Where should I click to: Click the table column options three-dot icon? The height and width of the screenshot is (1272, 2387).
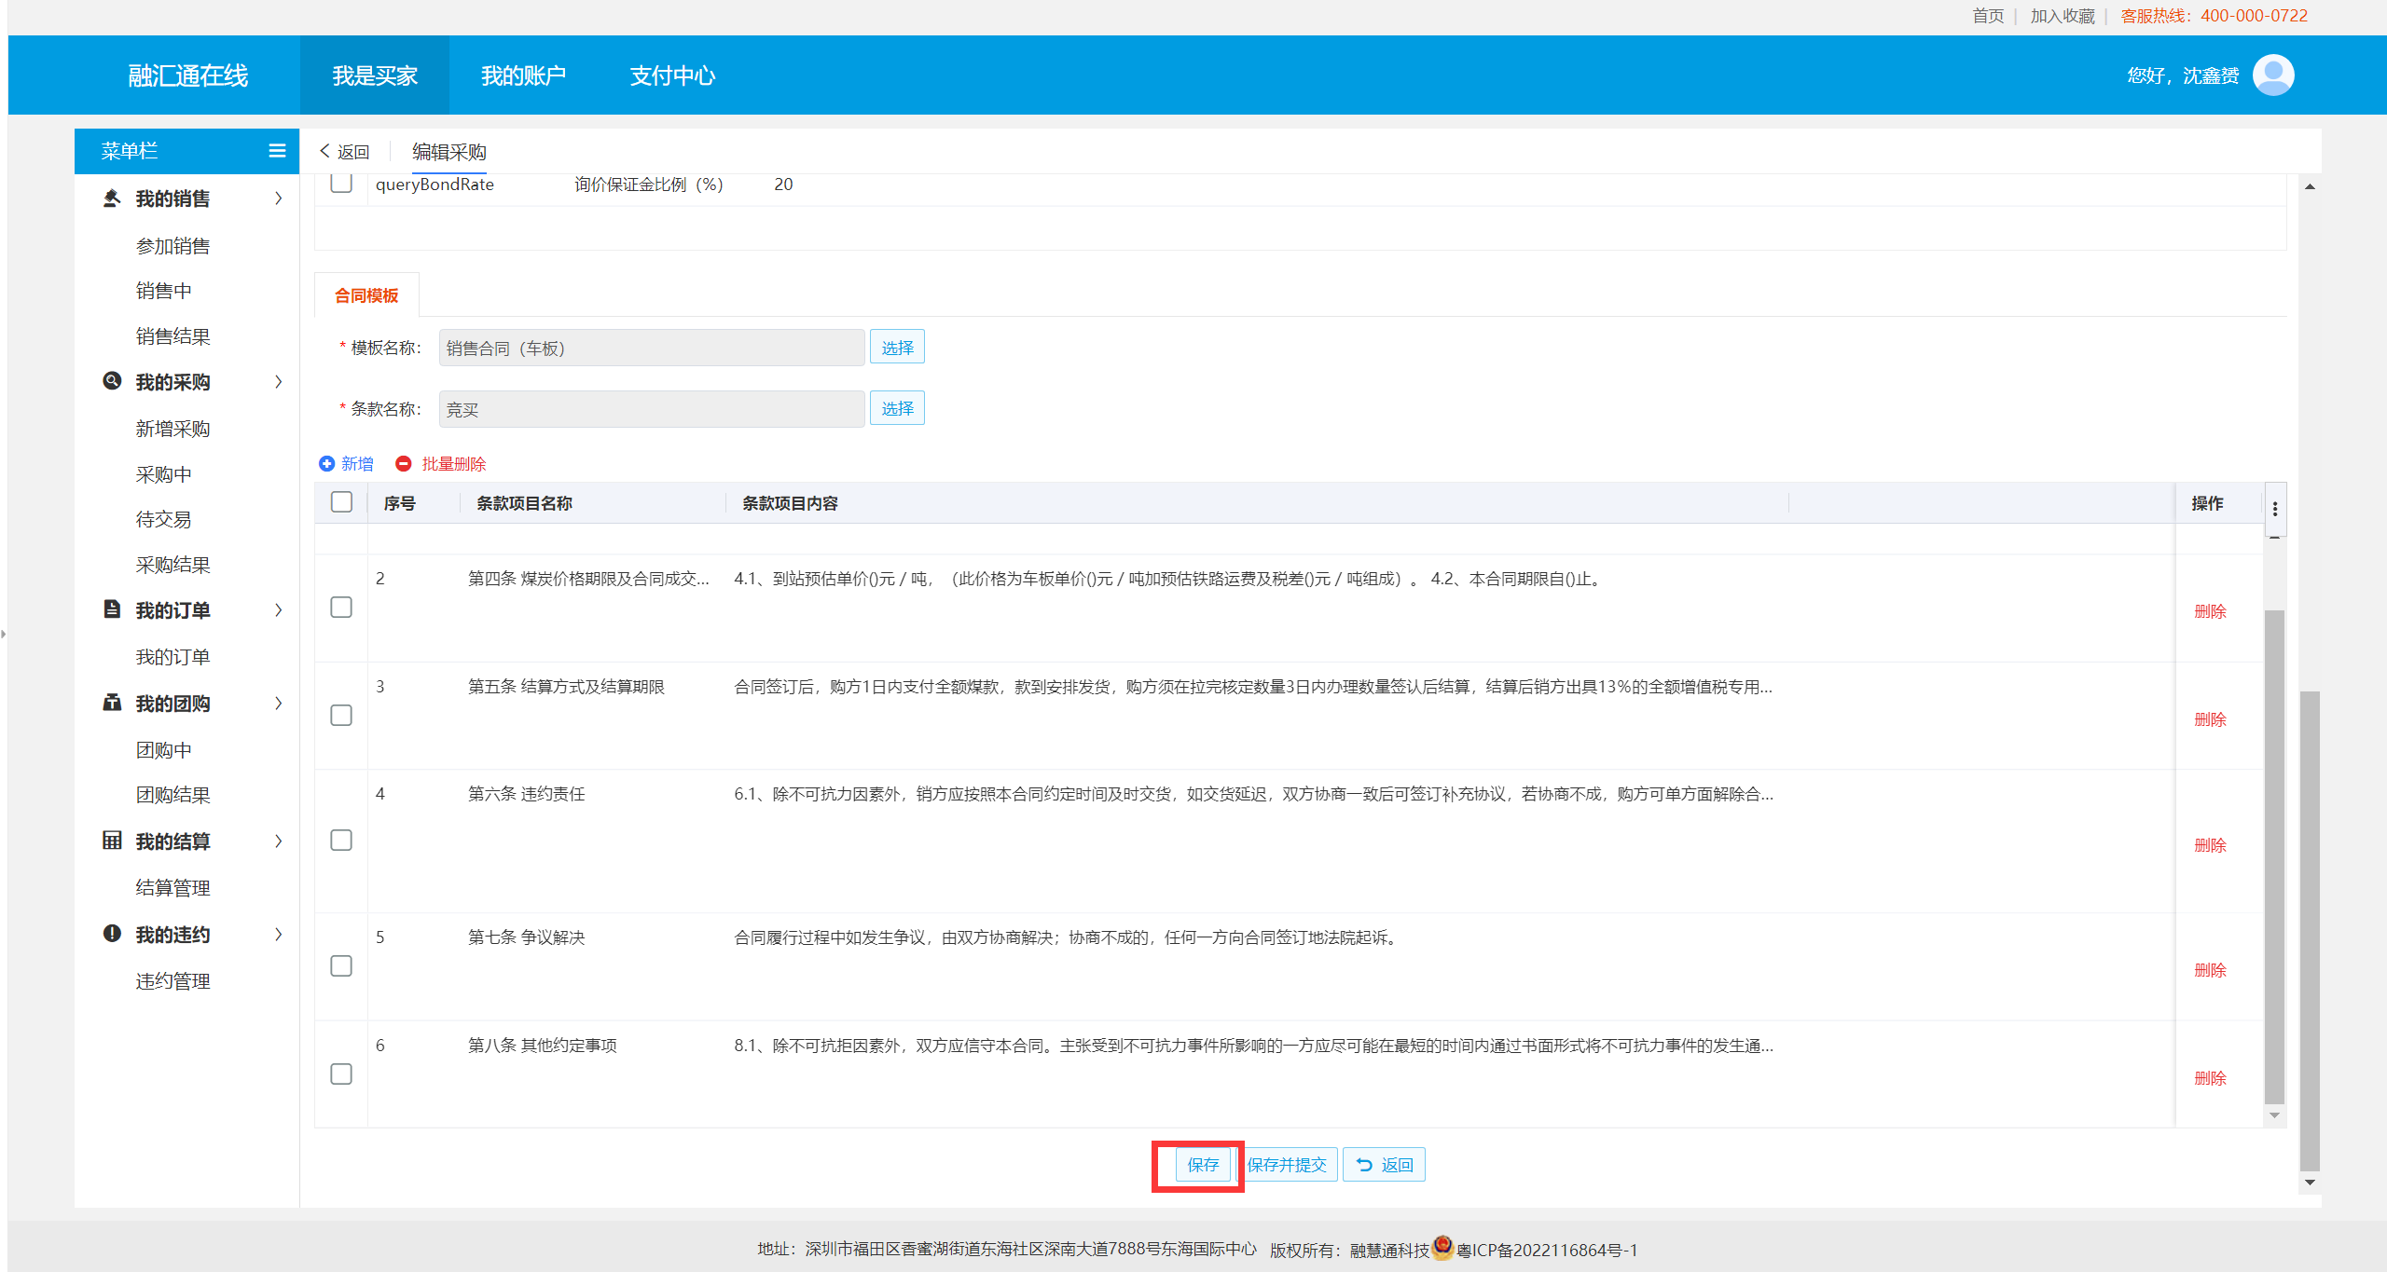[x=2275, y=509]
